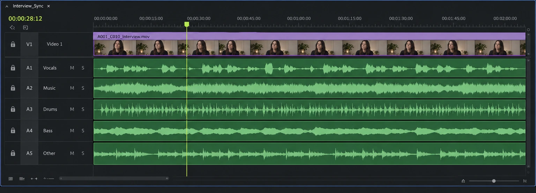Click the nest/ripple icon under timecode
Image resolution: width=536 pixels, height=193 pixels.
tap(13, 27)
